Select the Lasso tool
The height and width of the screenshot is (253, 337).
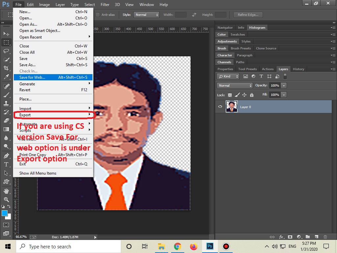pyautogui.click(x=7, y=50)
